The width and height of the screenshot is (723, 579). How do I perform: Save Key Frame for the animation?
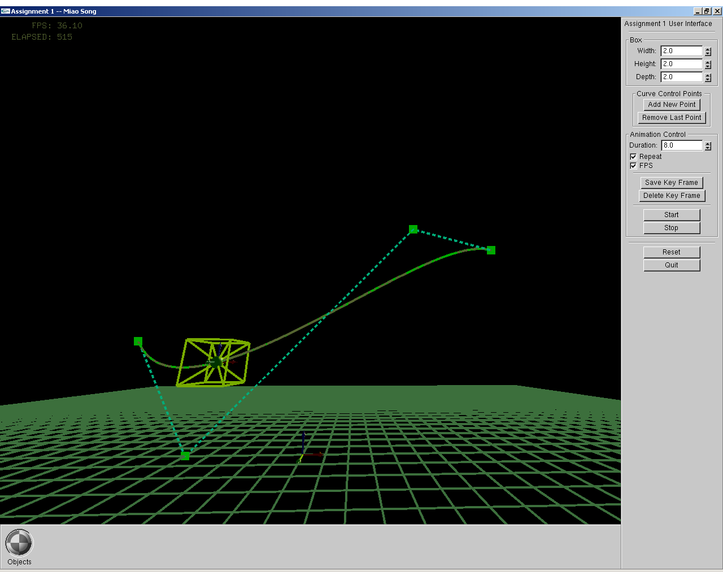[671, 183]
